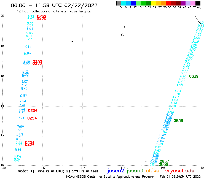Click the wave height value "5.81" near 0836
The width and height of the screenshot is (204, 179).
(153, 164)
